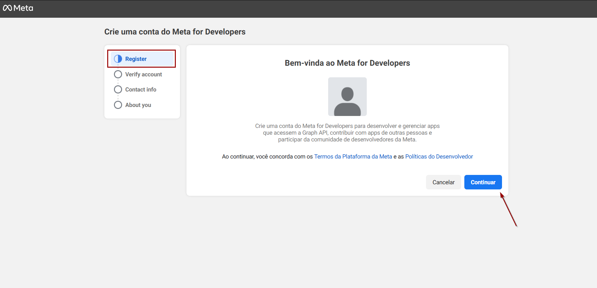597x288 pixels.
Task: Open Termos da Plataforma da Meta link
Action: 353,157
